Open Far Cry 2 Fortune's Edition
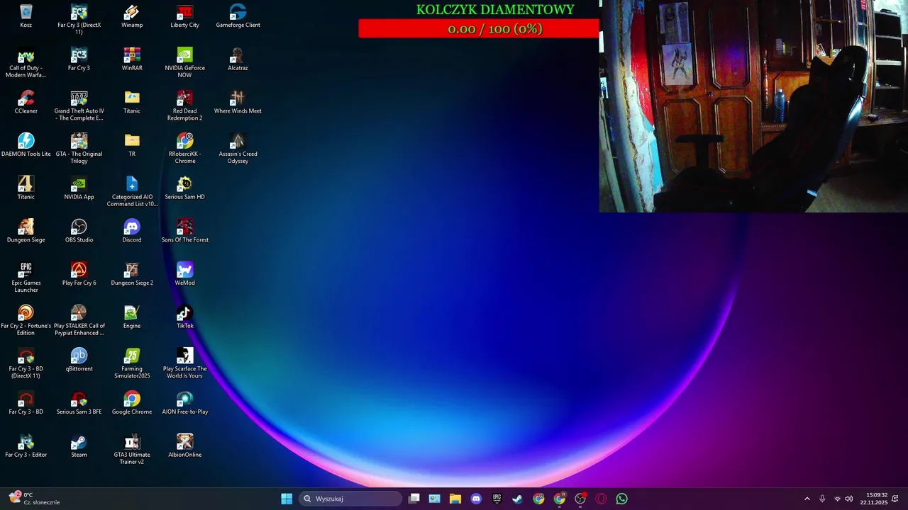The height and width of the screenshot is (510, 908). (x=26, y=321)
